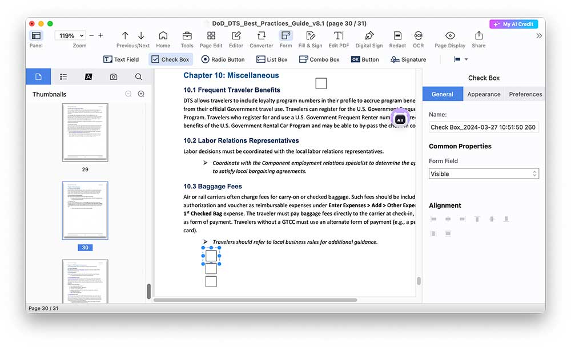Select the OK Button form tool
This screenshot has height=347, width=571.
365,59
